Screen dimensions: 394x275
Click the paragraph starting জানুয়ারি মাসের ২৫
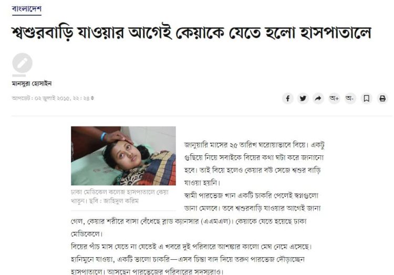click(254, 164)
